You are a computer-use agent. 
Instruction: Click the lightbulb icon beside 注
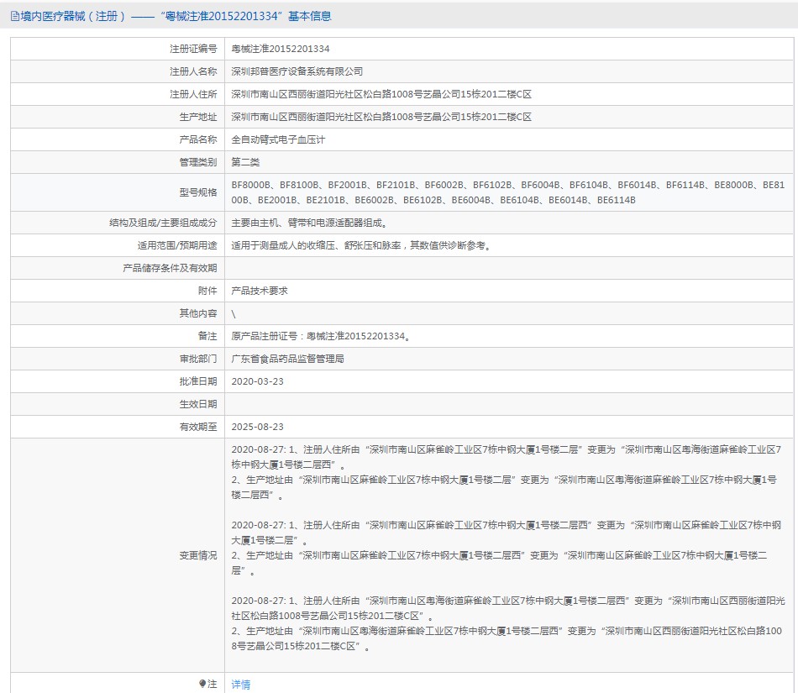202,683
